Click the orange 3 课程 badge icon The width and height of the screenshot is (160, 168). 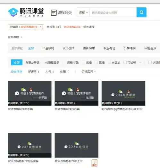(94, 163)
